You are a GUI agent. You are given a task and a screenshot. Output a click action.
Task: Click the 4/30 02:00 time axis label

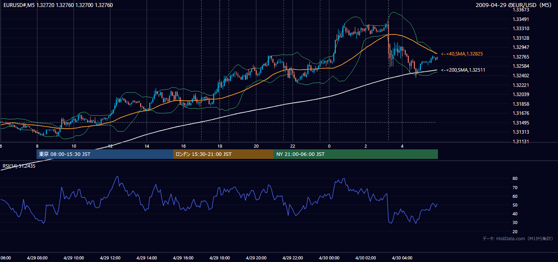tap(366, 258)
